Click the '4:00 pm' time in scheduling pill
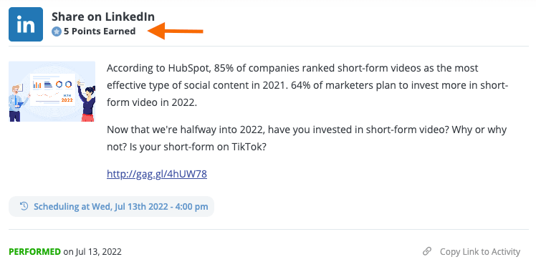The width and height of the screenshot is (536, 272). [x=191, y=207]
